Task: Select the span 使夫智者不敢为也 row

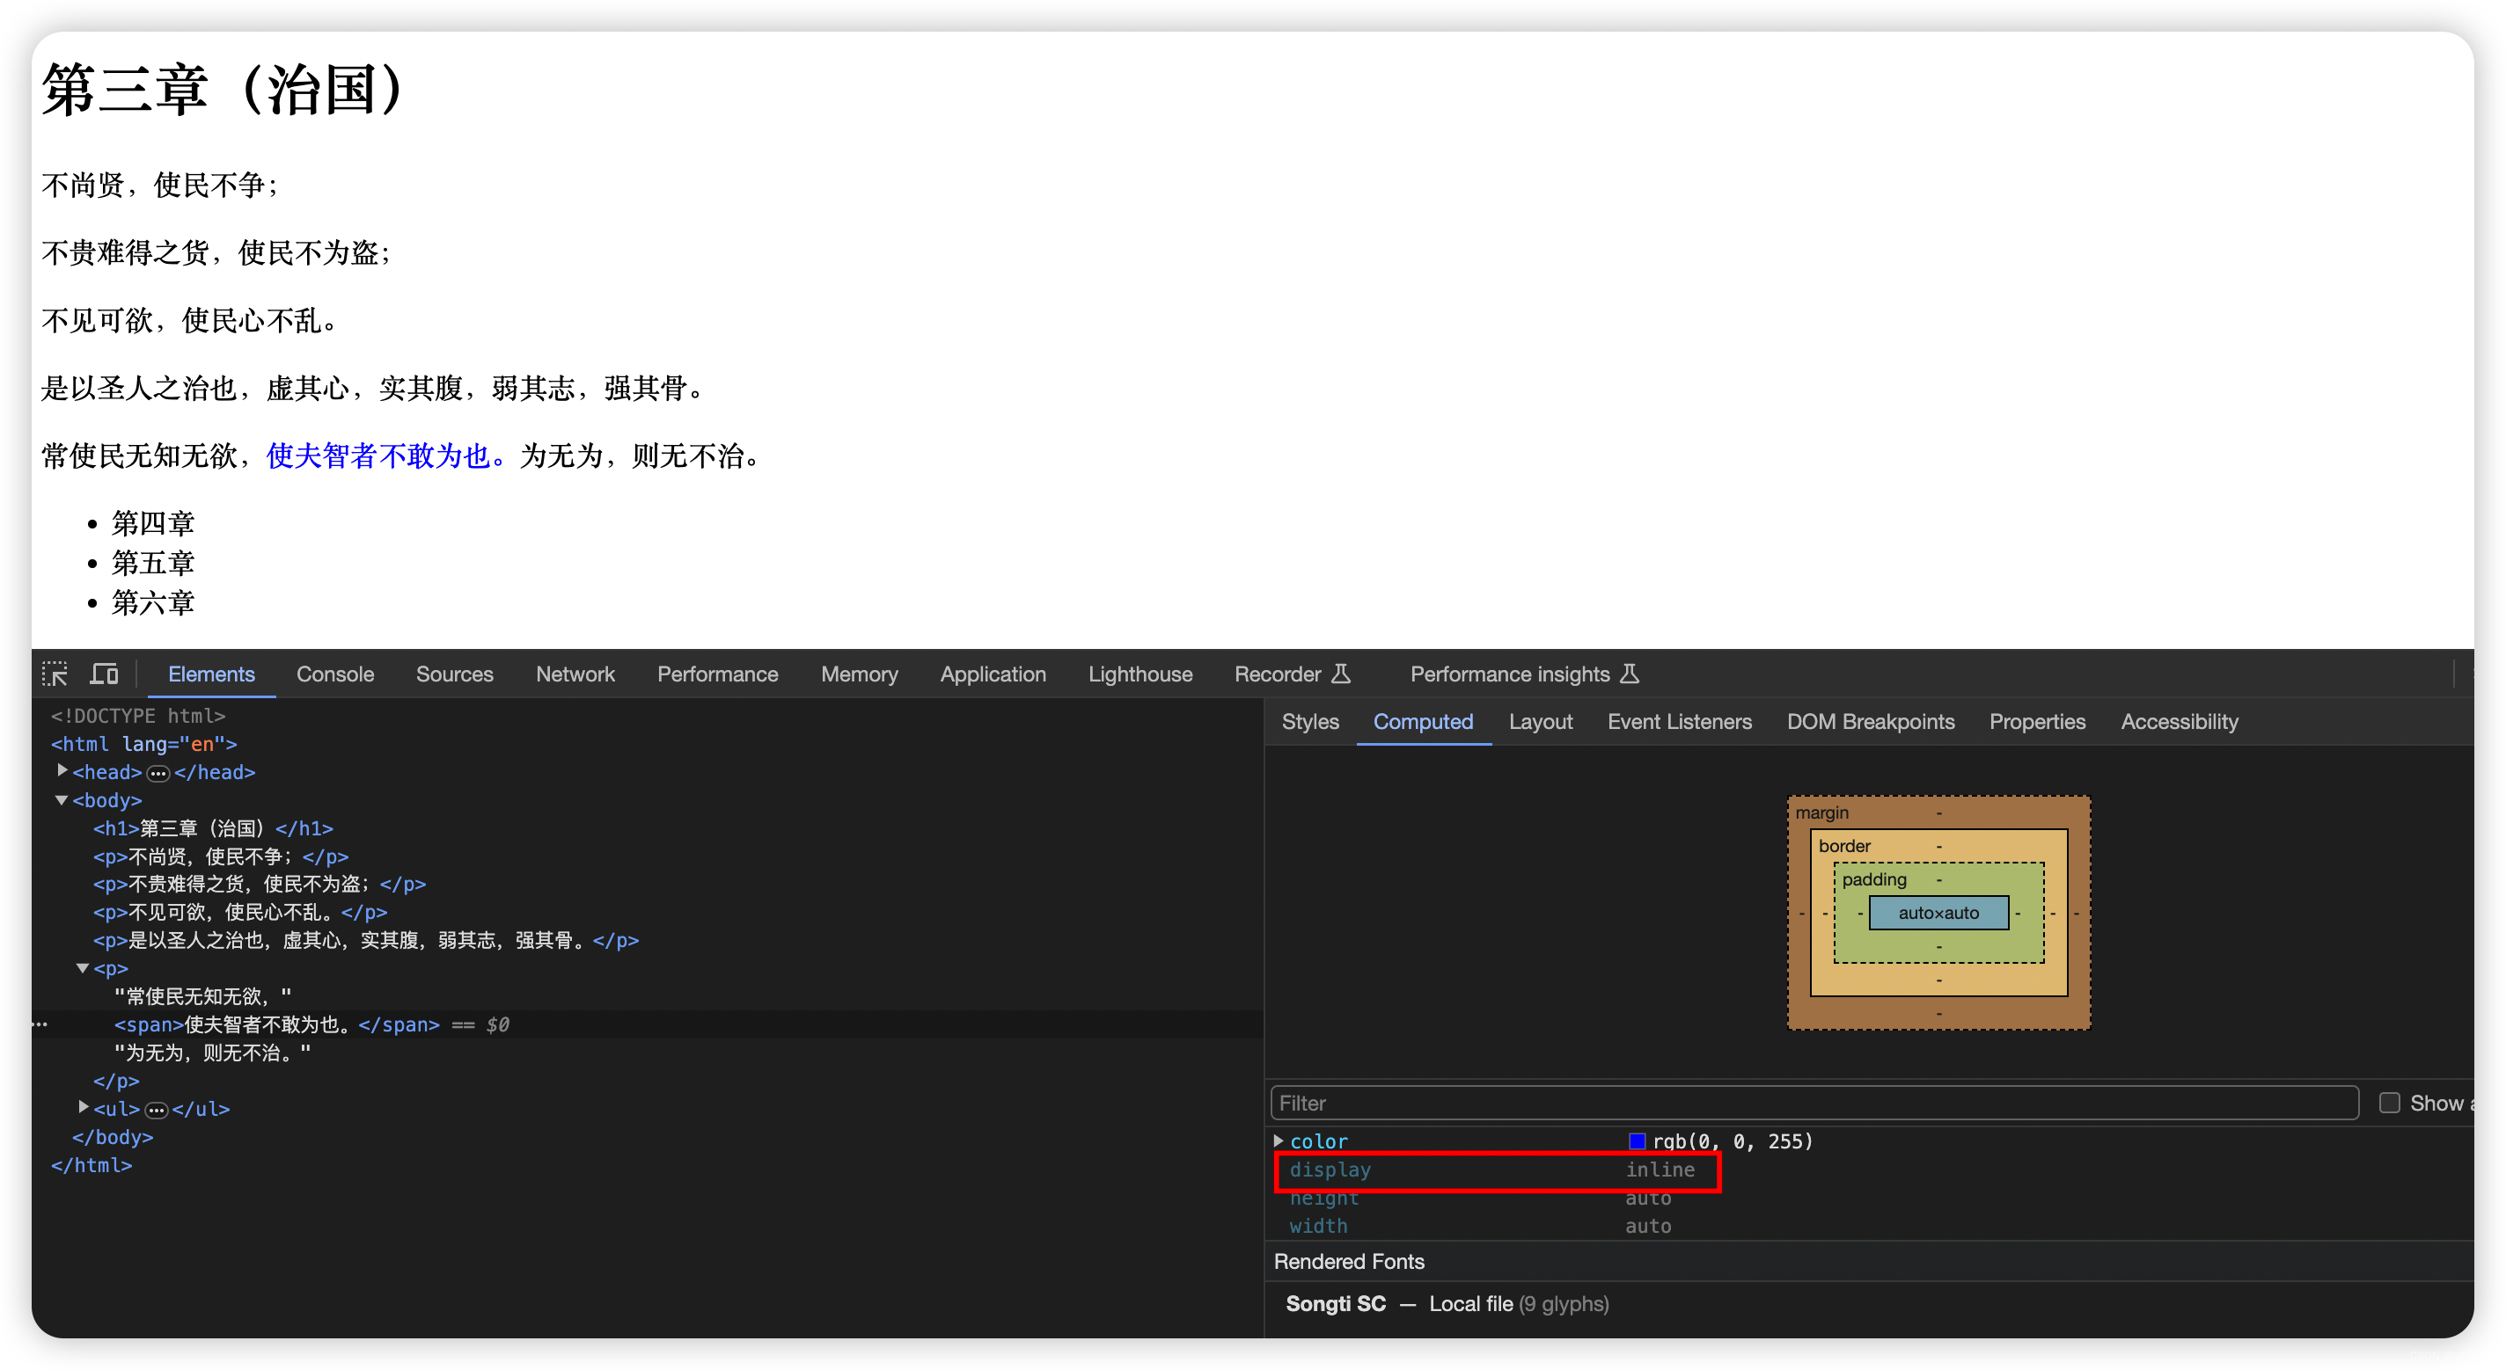Action: 277,1024
